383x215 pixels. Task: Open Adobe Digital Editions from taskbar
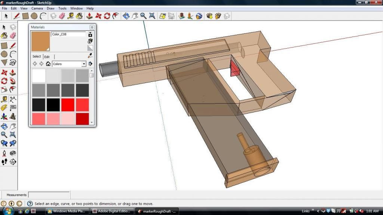(x=112, y=211)
